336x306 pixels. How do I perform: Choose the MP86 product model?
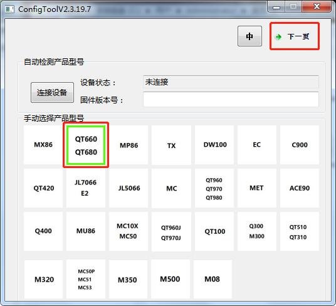tap(129, 145)
